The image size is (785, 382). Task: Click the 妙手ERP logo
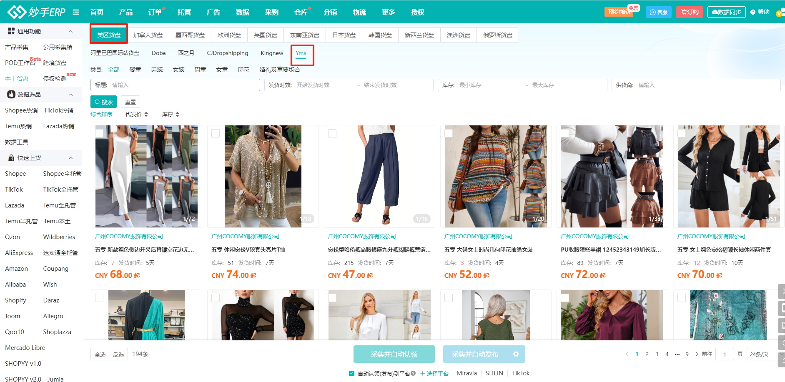point(37,12)
